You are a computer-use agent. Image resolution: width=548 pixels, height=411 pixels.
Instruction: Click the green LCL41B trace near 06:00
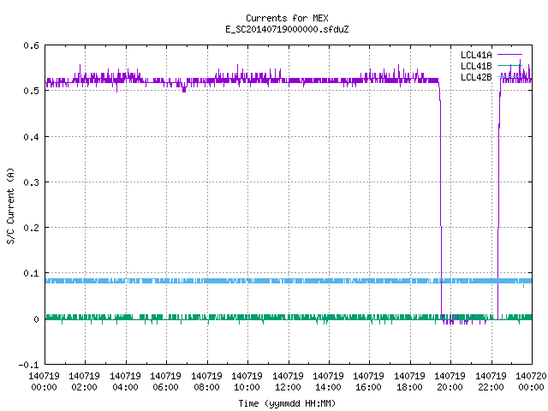click(166, 318)
